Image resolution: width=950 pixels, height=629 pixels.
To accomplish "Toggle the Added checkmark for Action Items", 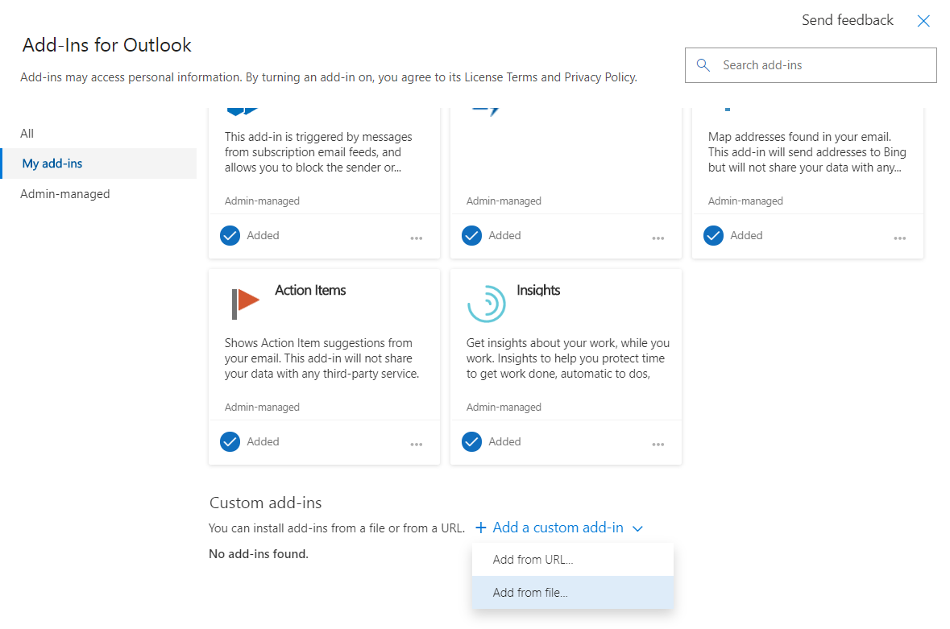I will [230, 441].
